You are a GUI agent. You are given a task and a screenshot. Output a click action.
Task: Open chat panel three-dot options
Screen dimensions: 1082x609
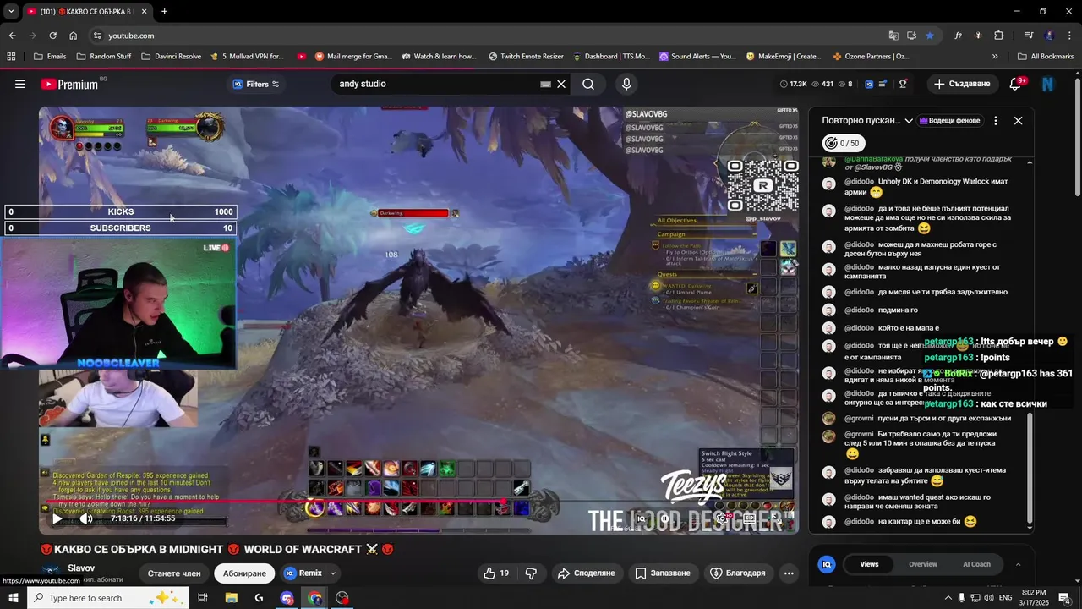click(996, 121)
